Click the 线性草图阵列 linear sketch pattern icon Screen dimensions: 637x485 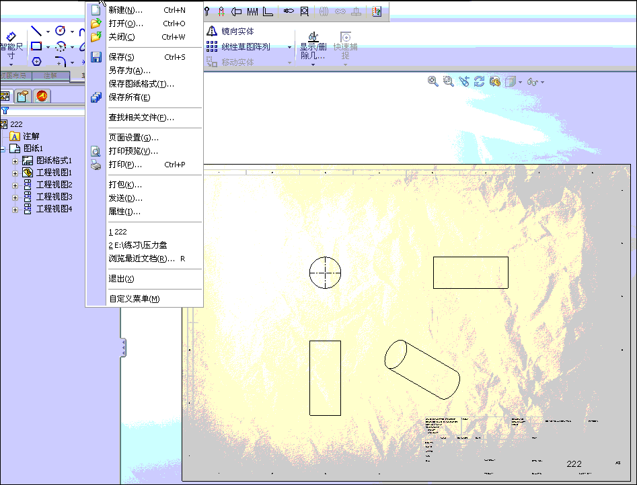click(x=213, y=47)
